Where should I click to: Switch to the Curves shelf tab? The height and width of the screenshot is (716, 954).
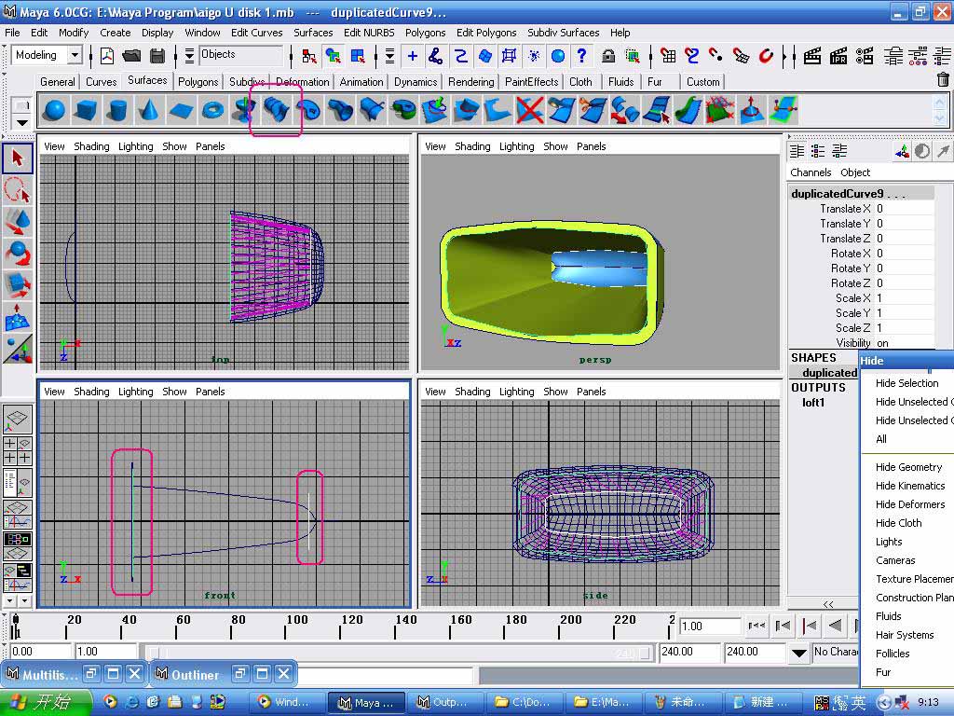tap(101, 82)
